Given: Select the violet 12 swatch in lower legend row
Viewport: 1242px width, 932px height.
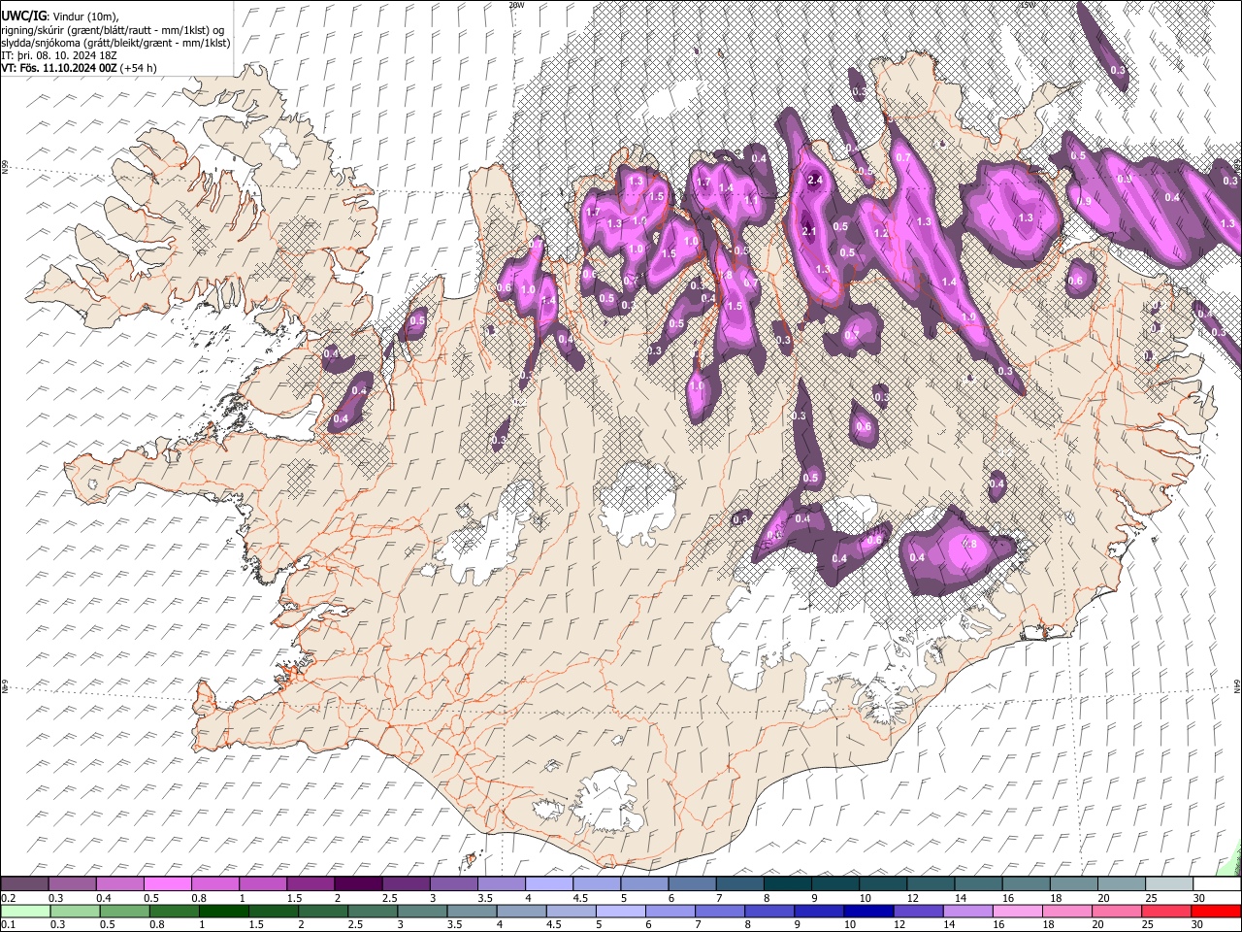Looking at the screenshot, I should pyautogui.click(x=919, y=911).
